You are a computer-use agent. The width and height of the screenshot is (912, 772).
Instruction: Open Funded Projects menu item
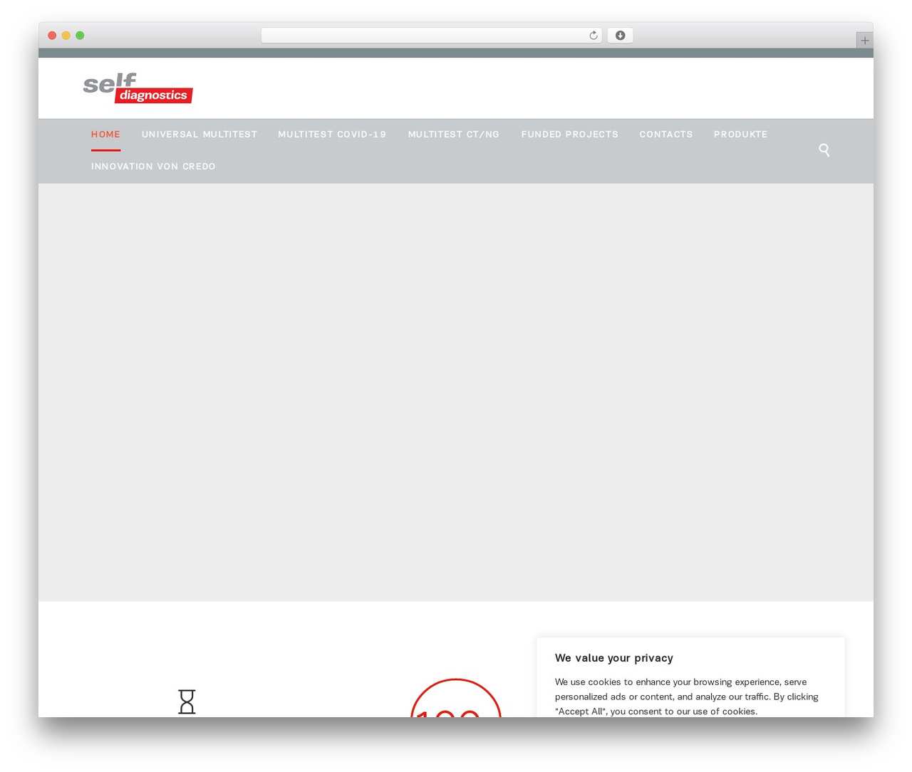569,134
